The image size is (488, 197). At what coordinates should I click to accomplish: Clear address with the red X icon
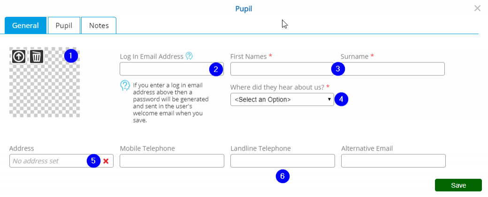pos(106,161)
